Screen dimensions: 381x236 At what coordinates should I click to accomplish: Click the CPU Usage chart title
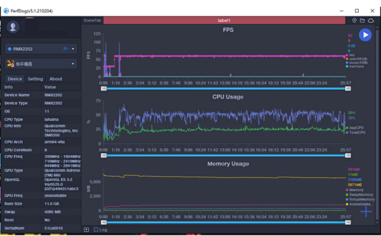click(x=228, y=97)
